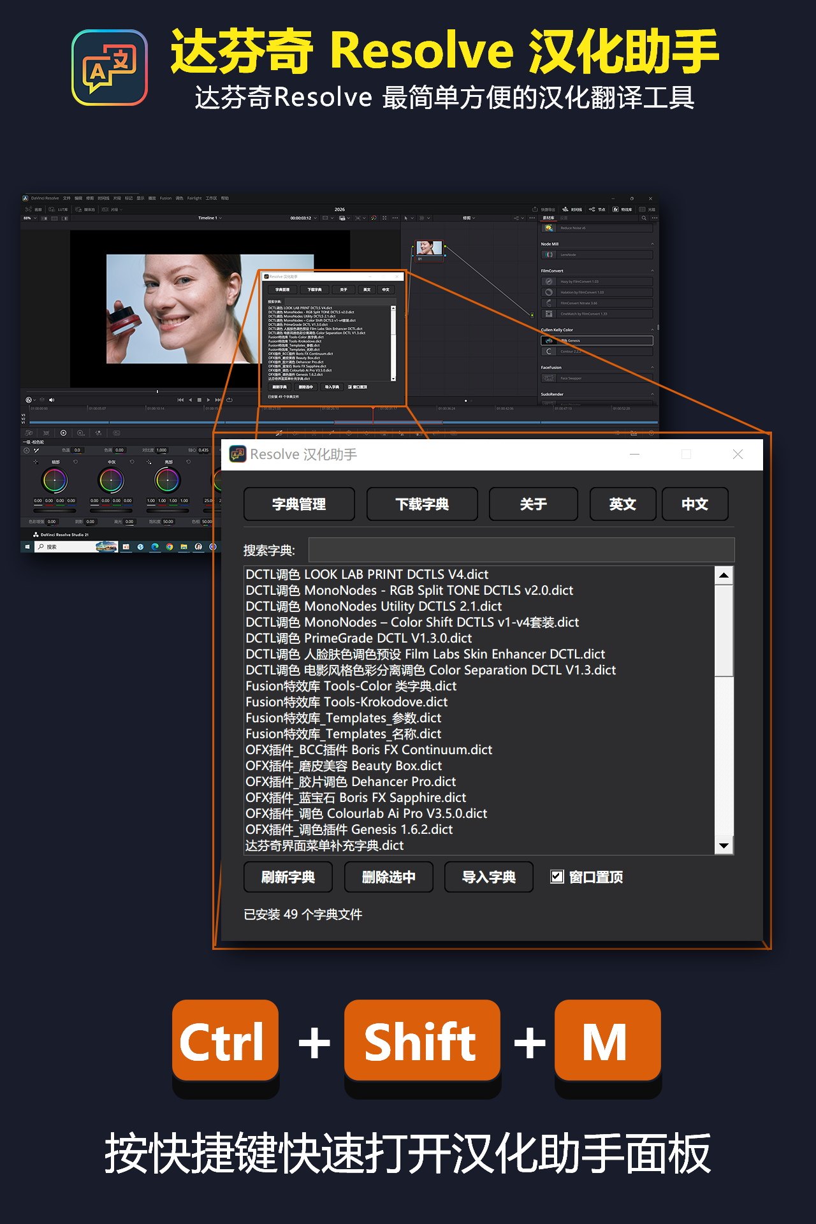Screen dimensions: 816x1224
Task: Select 'OFX插件_磨皮美容 Beauty Box.dict' in the large list
Action: point(344,766)
